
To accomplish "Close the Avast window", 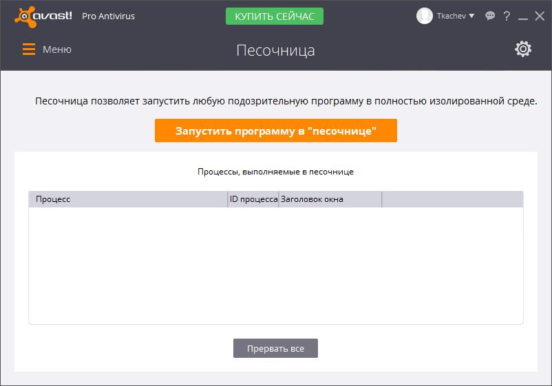I will [x=540, y=16].
